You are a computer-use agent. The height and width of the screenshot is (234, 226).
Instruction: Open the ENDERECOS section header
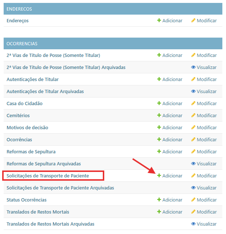tap(19, 9)
